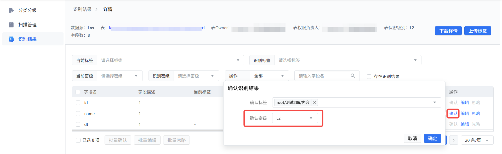Click the 字段名 column header

point(90,92)
